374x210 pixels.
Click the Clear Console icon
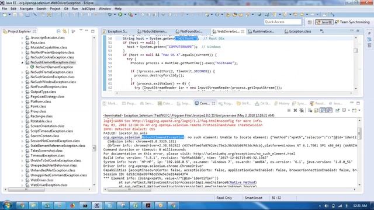(310, 110)
